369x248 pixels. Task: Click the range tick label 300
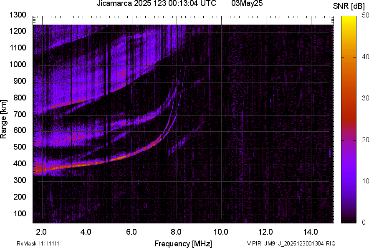[x=20, y=180]
